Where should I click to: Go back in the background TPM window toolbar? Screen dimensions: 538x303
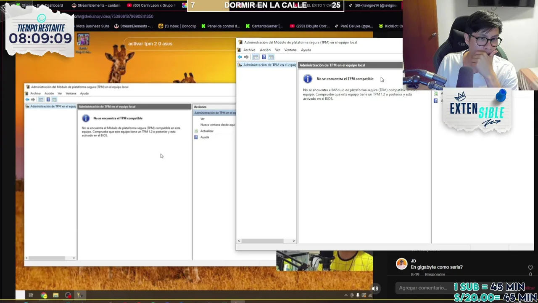(x=27, y=100)
